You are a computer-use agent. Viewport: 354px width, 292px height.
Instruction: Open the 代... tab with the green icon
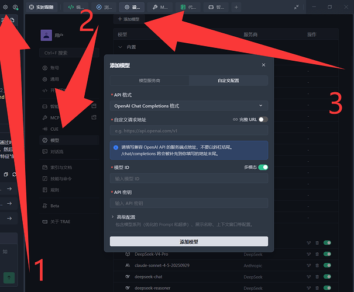188,7
